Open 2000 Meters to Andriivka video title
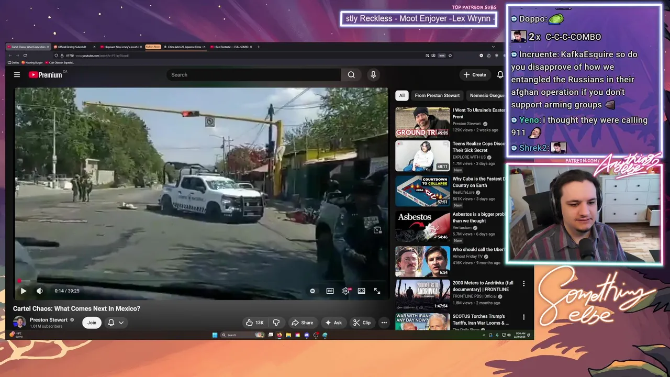Image resolution: width=670 pixels, height=377 pixels. tap(483, 286)
